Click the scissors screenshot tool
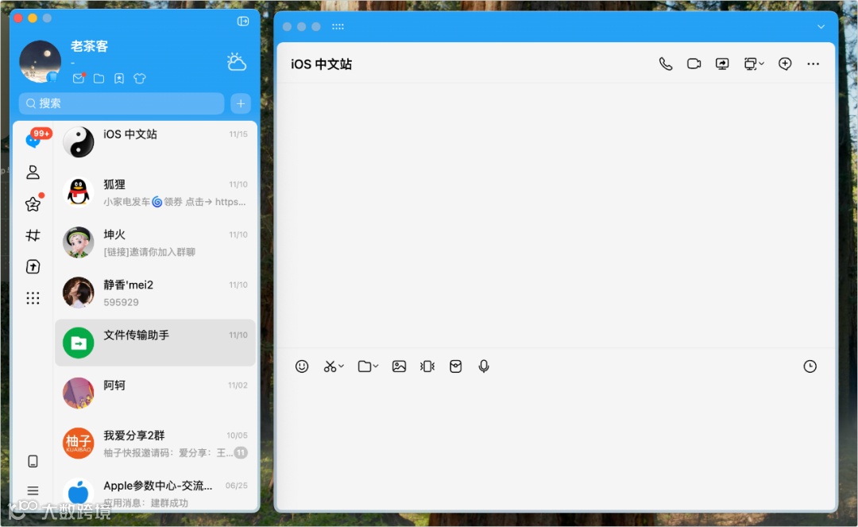This screenshot has width=858, height=527. [x=330, y=366]
